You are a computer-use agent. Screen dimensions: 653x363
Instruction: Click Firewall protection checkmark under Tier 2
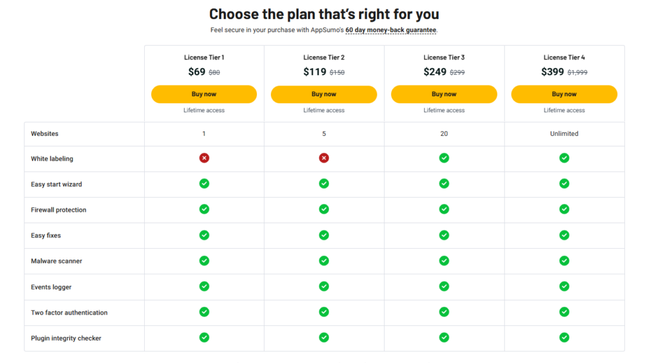click(324, 209)
